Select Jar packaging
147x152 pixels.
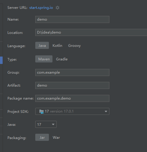[42, 137]
